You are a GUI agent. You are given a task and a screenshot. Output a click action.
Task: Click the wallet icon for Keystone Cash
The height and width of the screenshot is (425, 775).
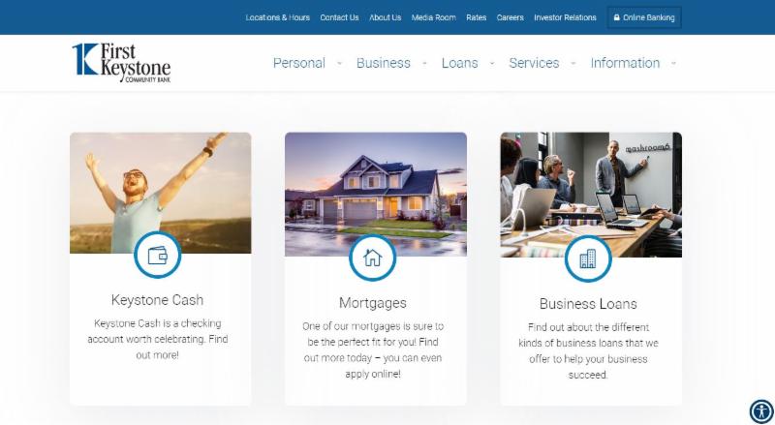(158, 255)
